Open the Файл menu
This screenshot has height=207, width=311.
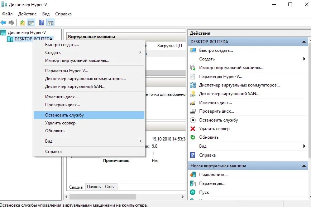(7, 14)
